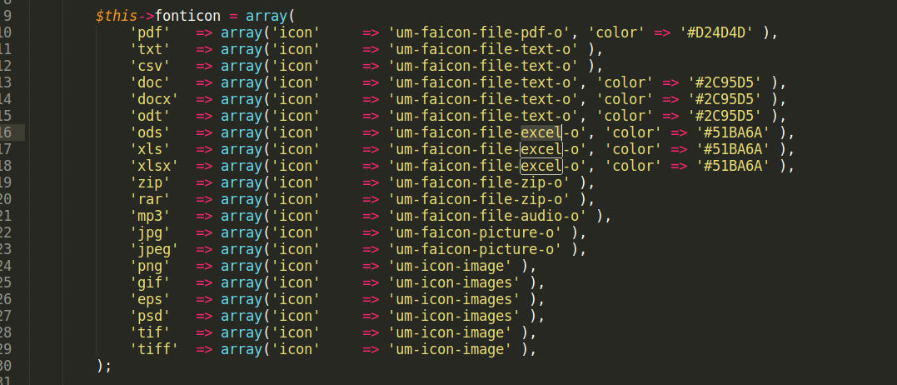897x385 pixels.
Task: Click the 'pdf' array key
Action: pos(150,32)
